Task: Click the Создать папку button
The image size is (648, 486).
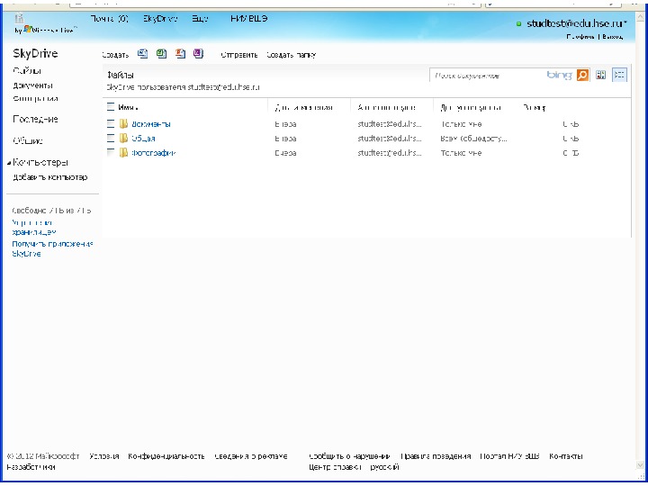Action: [x=292, y=55]
